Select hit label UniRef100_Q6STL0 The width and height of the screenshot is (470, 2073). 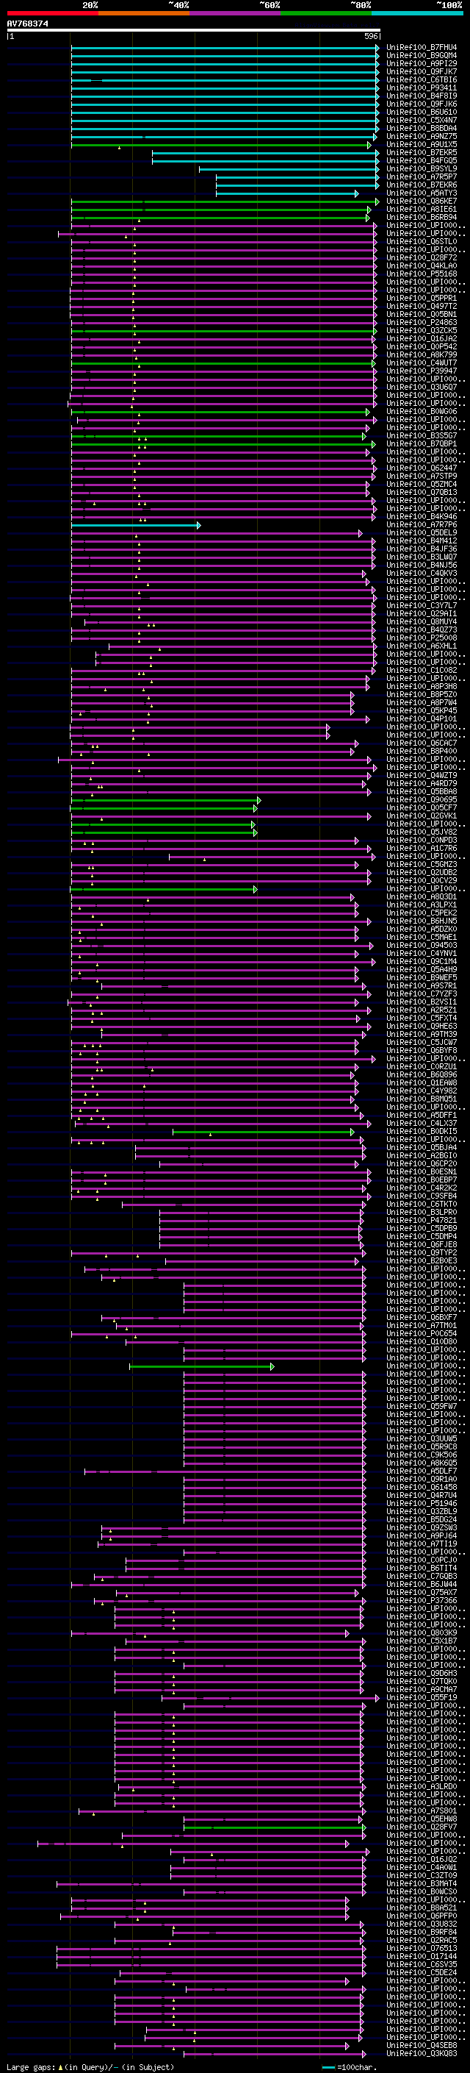[x=422, y=241]
